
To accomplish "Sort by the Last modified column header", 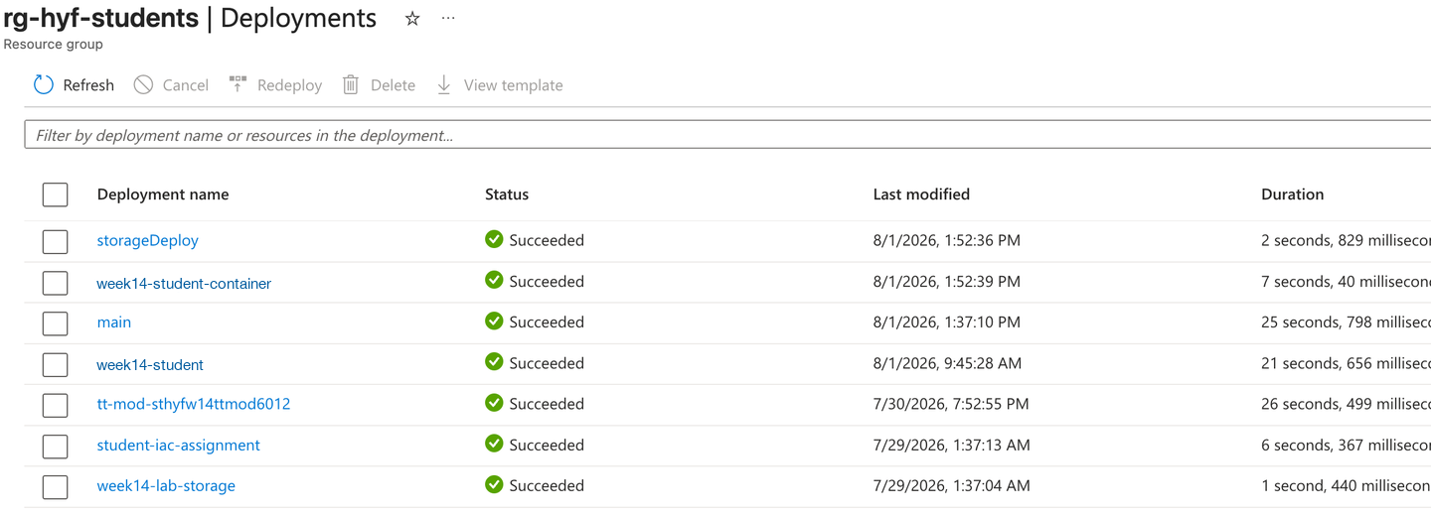I will click(x=921, y=194).
